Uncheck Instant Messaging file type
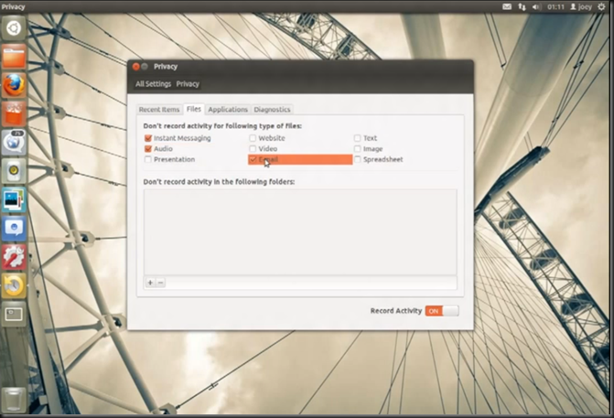Screen dimensions: 614x418 coord(148,138)
